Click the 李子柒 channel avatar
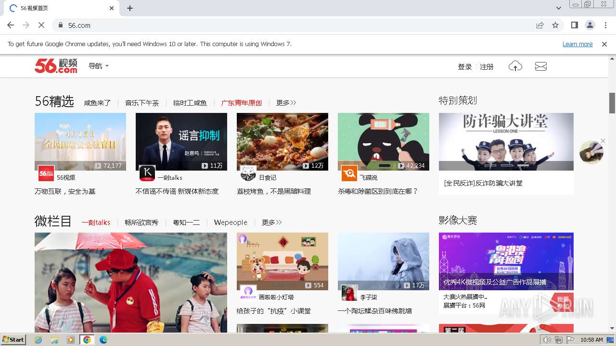Viewport: 616px width, 346px height. click(x=349, y=293)
